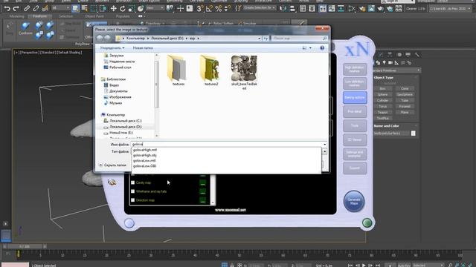This screenshot has height=267, width=476.
Task: Toggle the Wireframe and ray fails checkbox
Action: tap(132, 191)
